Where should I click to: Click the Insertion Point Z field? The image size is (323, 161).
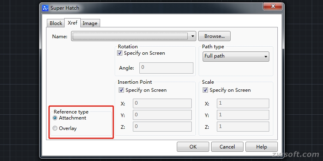[162, 127]
